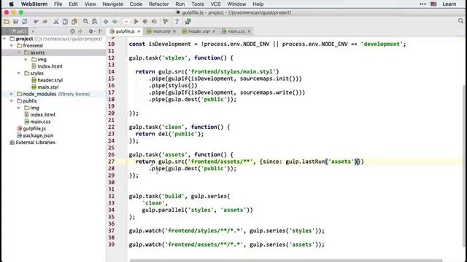Open the Apple menu
The height and width of the screenshot is (262, 467).
(x=11, y=4)
